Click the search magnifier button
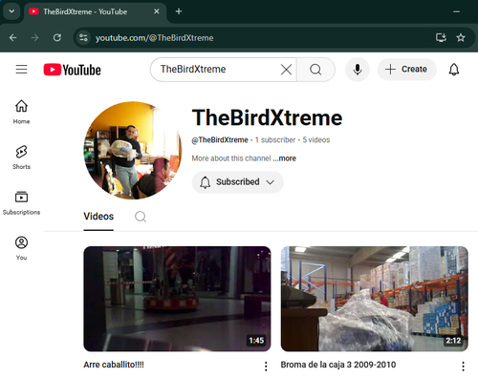Viewport: 478px width, 377px height. tap(315, 70)
